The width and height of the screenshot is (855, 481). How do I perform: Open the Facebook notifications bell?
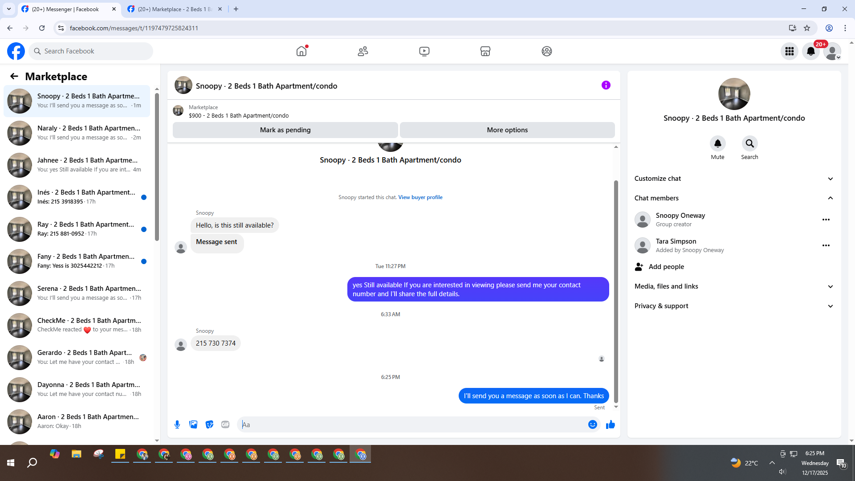click(811, 51)
